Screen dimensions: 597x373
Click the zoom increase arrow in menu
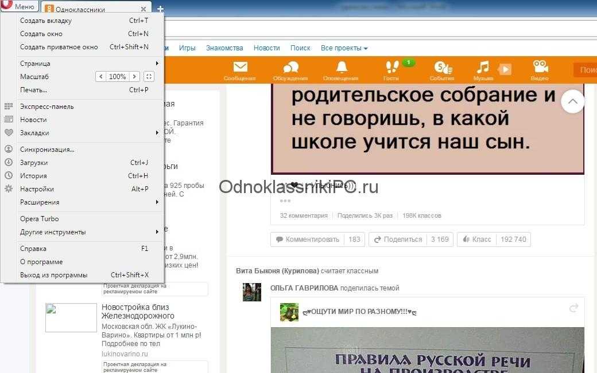tap(134, 77)
